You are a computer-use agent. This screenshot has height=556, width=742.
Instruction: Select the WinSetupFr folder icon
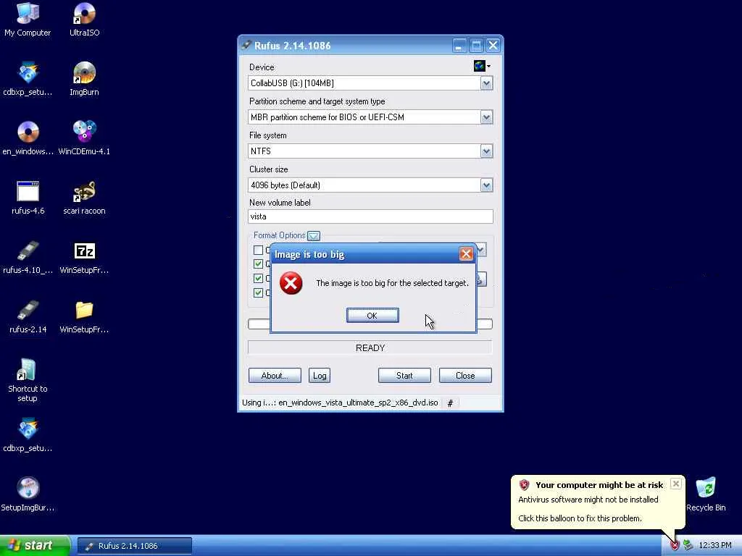pos(84,316)
